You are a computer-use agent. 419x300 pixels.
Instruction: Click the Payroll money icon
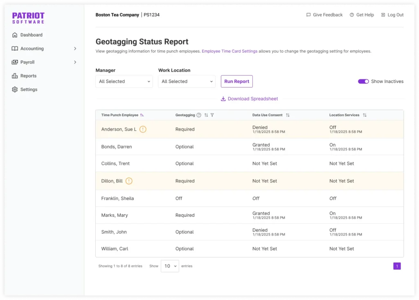click(15, 62)
